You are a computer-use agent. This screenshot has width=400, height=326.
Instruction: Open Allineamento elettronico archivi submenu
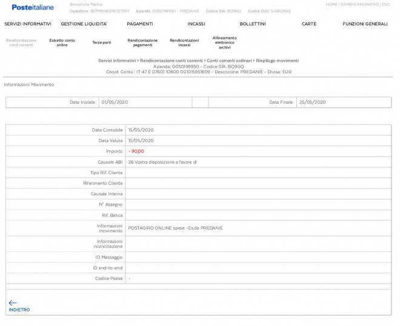pos(224,42)
